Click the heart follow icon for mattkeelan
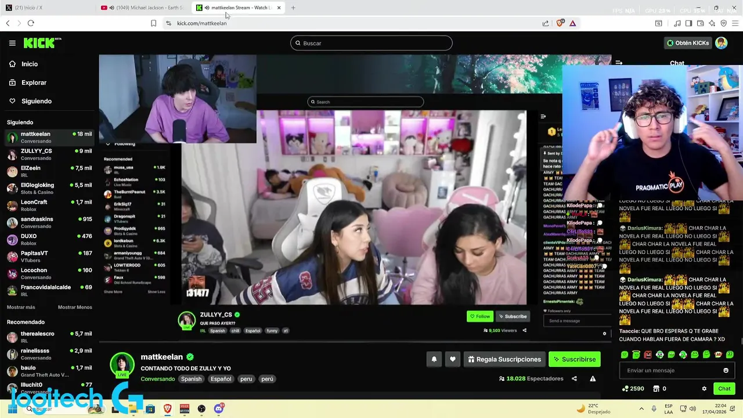This screenshot has width=743, height=418. pos(453,359)
